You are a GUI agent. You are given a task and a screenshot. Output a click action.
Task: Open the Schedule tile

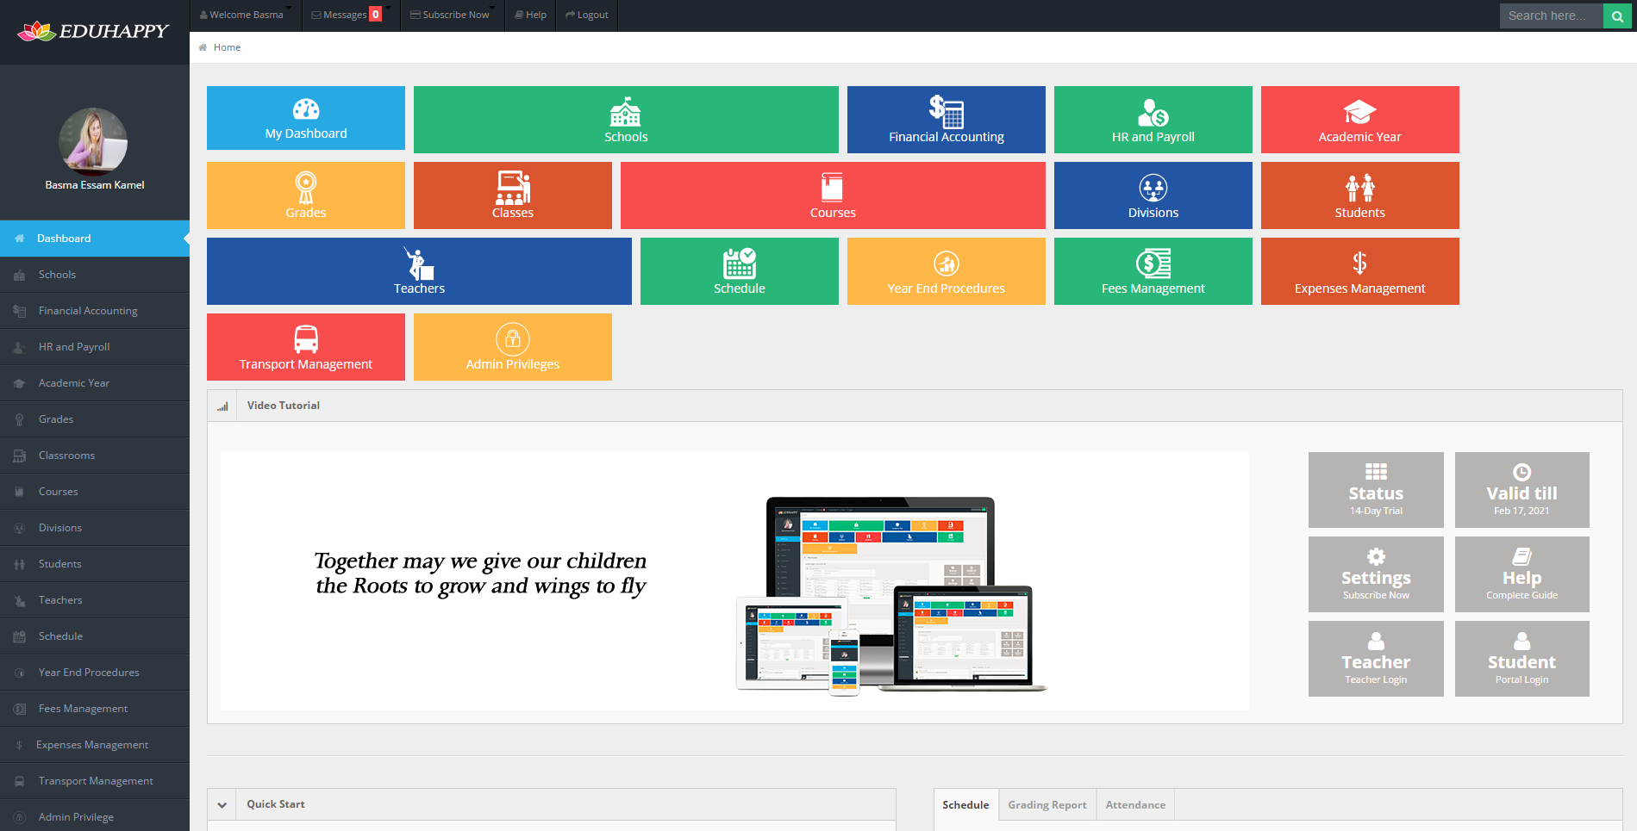740,271
